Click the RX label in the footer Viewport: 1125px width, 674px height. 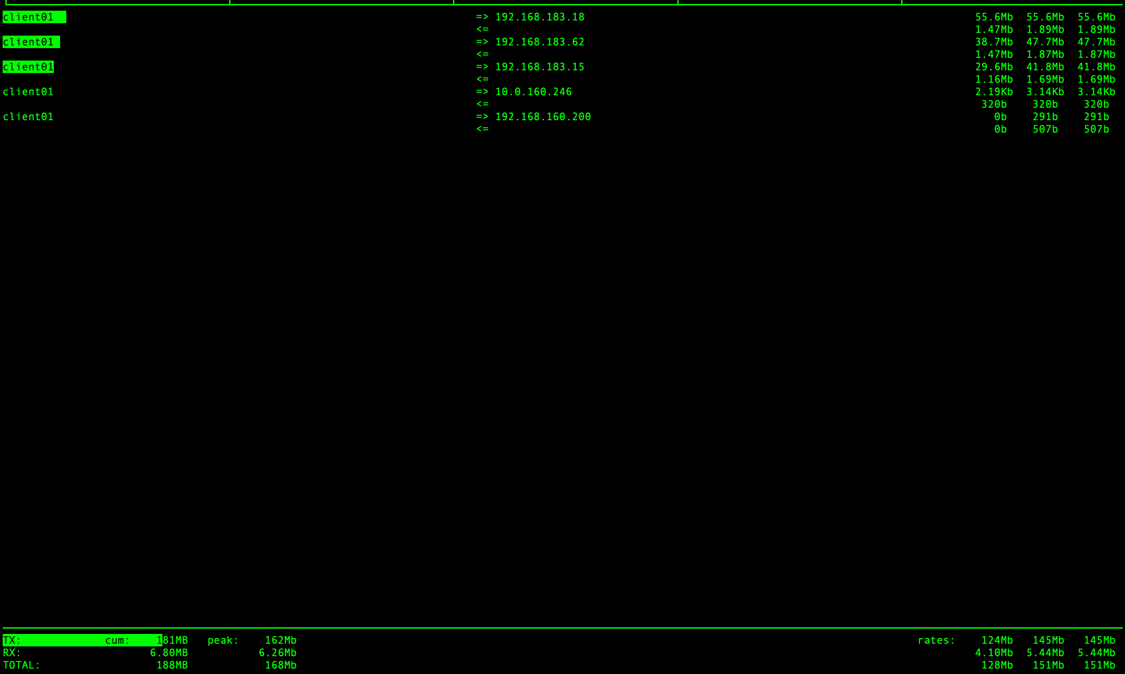(12, 653)
